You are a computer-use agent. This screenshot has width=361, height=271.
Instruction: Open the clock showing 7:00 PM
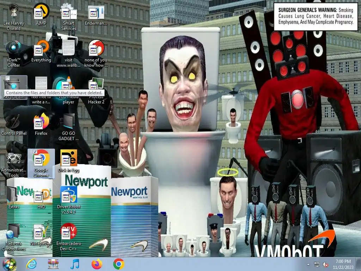click(343, 264)
